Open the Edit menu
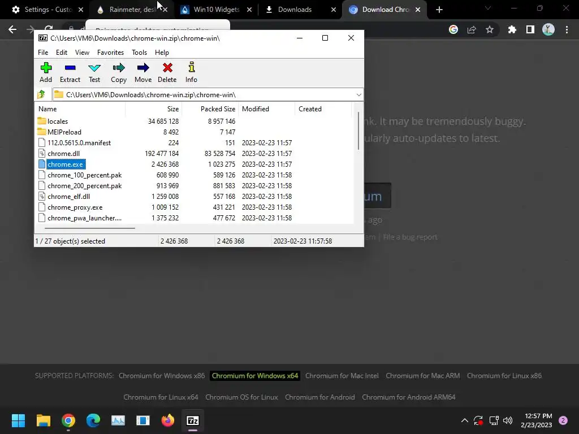This screenshot has height=434, width=579. tap(61, 53)
